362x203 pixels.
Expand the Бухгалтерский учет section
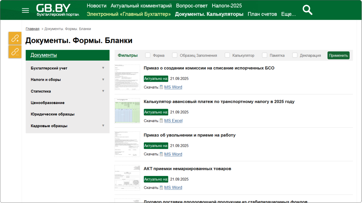pyautogui.click(x=103, y=68)
